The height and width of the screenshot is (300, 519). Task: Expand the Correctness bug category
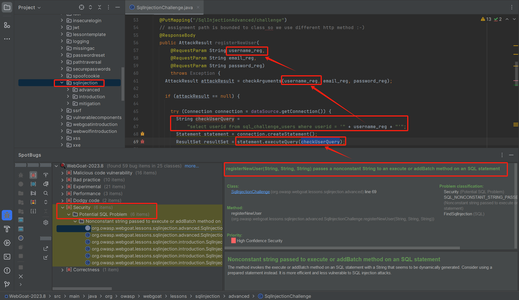[62, 270]
